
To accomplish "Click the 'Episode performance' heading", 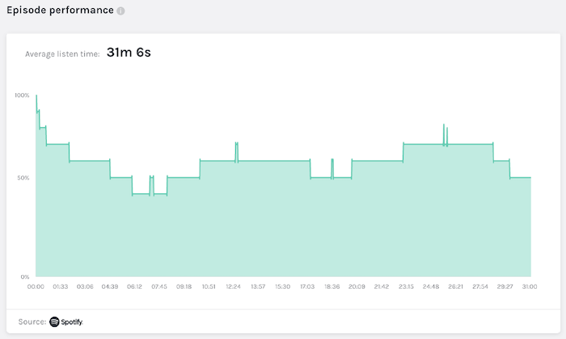I will [x=61, y=10].
